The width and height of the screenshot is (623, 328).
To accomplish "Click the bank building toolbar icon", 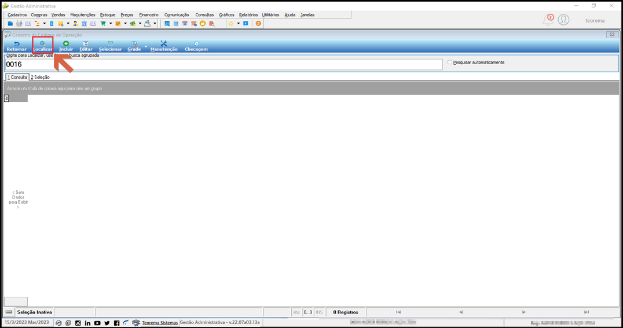I will tap(84, 23).
